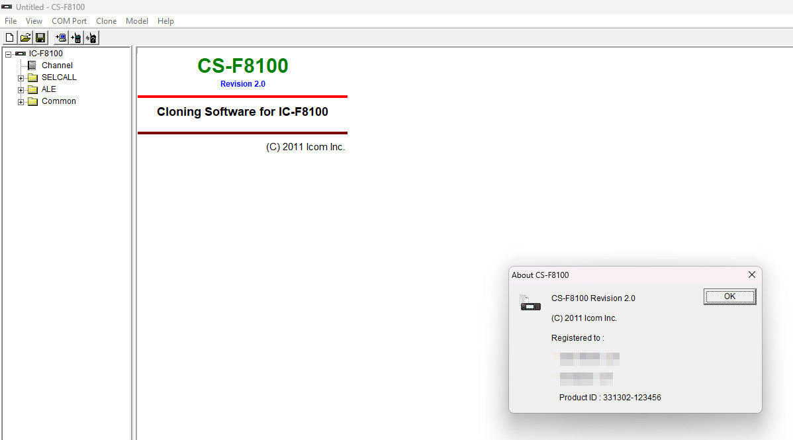Expand the Common folder node

[x=21, y=102]
